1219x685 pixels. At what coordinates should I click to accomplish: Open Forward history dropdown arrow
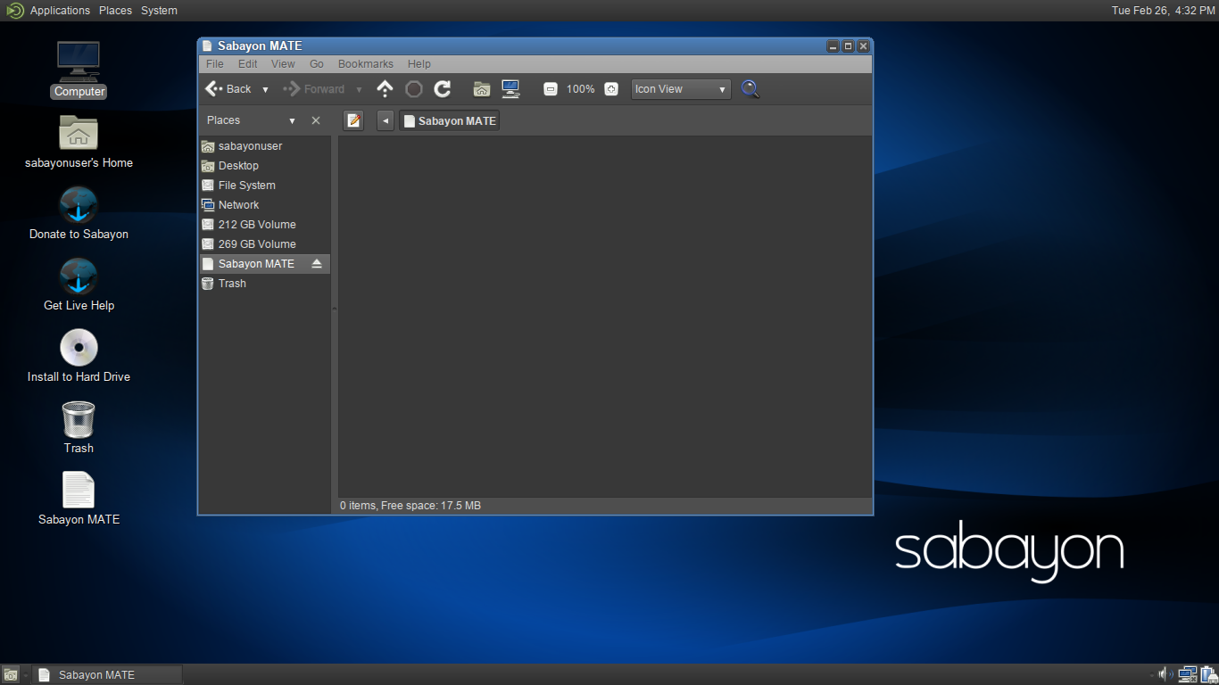359,89
